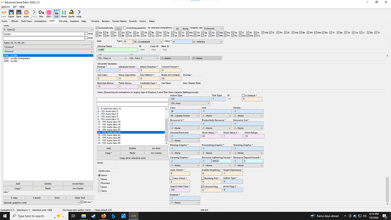Image resolution: width=391 pixels, height=220 pixels.
Task: Select the Move sprite view radio button
Action: click(x=100, y=179)
